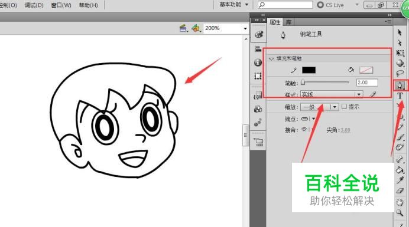Select the 3D Rotation tool
Viewport: 409px width, 227px height.
tap(400, 63)
